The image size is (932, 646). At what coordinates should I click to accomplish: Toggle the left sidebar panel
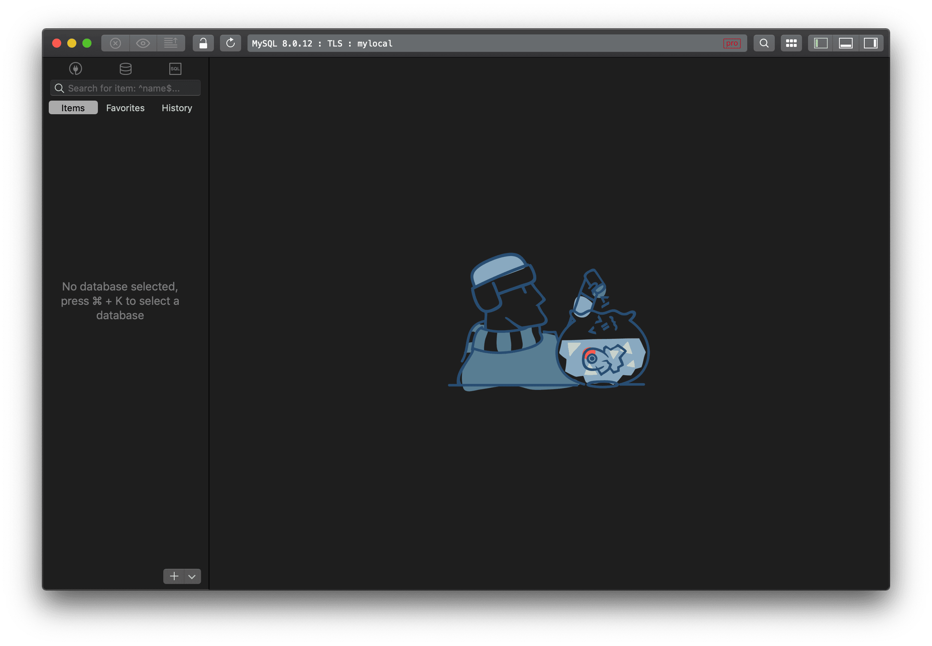coord(821,43)
